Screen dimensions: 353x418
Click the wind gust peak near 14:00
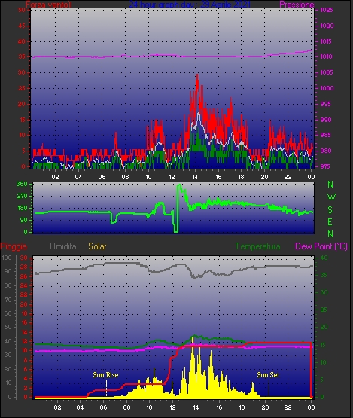pyautogui.click(x=197, y=76)
